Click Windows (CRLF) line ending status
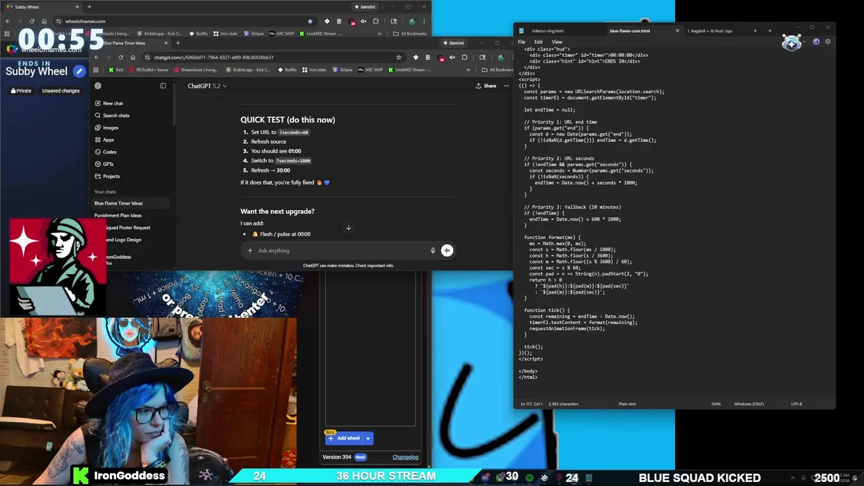 tap(749, 404)
